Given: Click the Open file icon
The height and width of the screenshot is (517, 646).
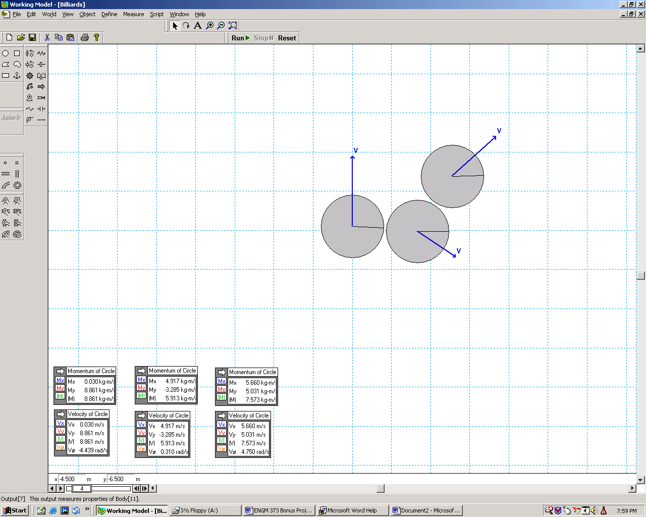Looking at the screenshot, I should [x=21, y=37].
